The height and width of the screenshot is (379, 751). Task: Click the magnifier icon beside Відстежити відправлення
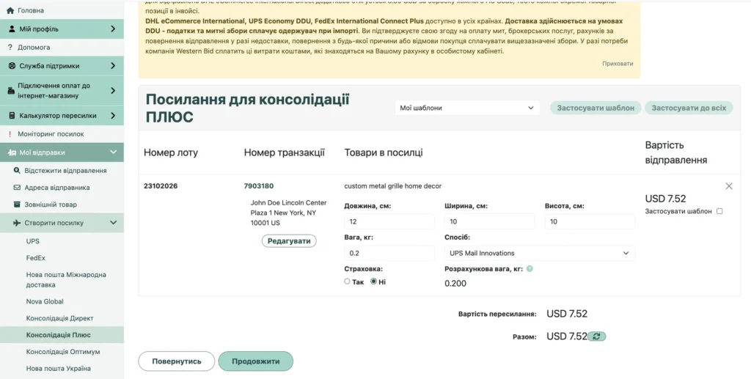point(18,170)
